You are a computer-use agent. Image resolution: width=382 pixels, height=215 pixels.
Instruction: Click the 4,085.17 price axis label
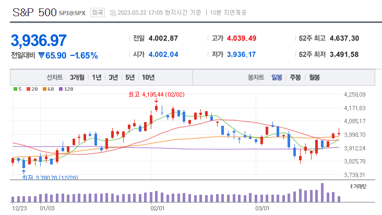[x=355, y=121]
